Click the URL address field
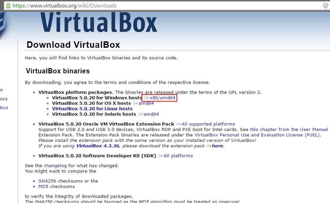Viewport: 330px width, 203px height. (166, 6)
